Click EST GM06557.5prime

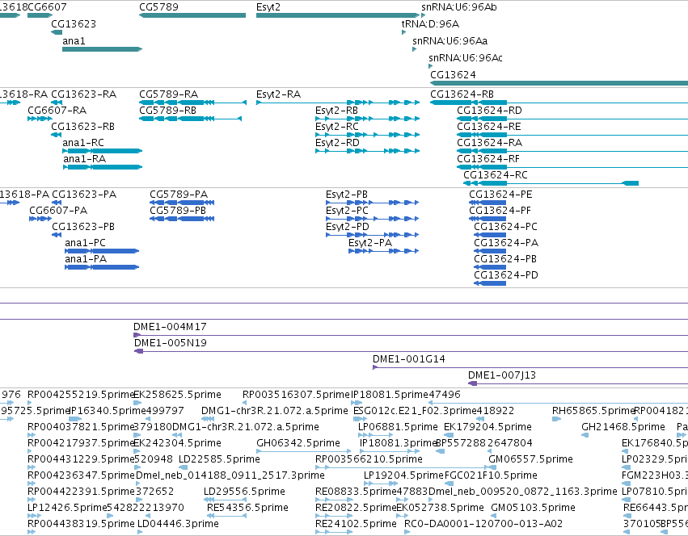[x=530, y=459]
